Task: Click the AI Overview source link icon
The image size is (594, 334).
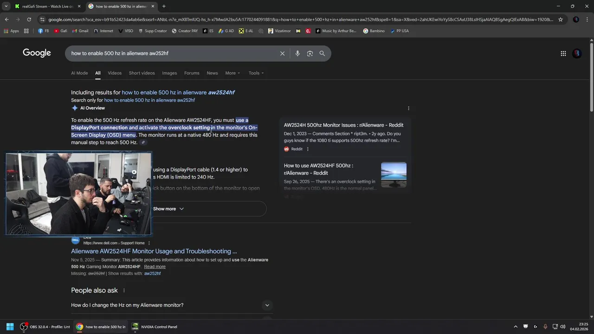Action: coord(143,142)
